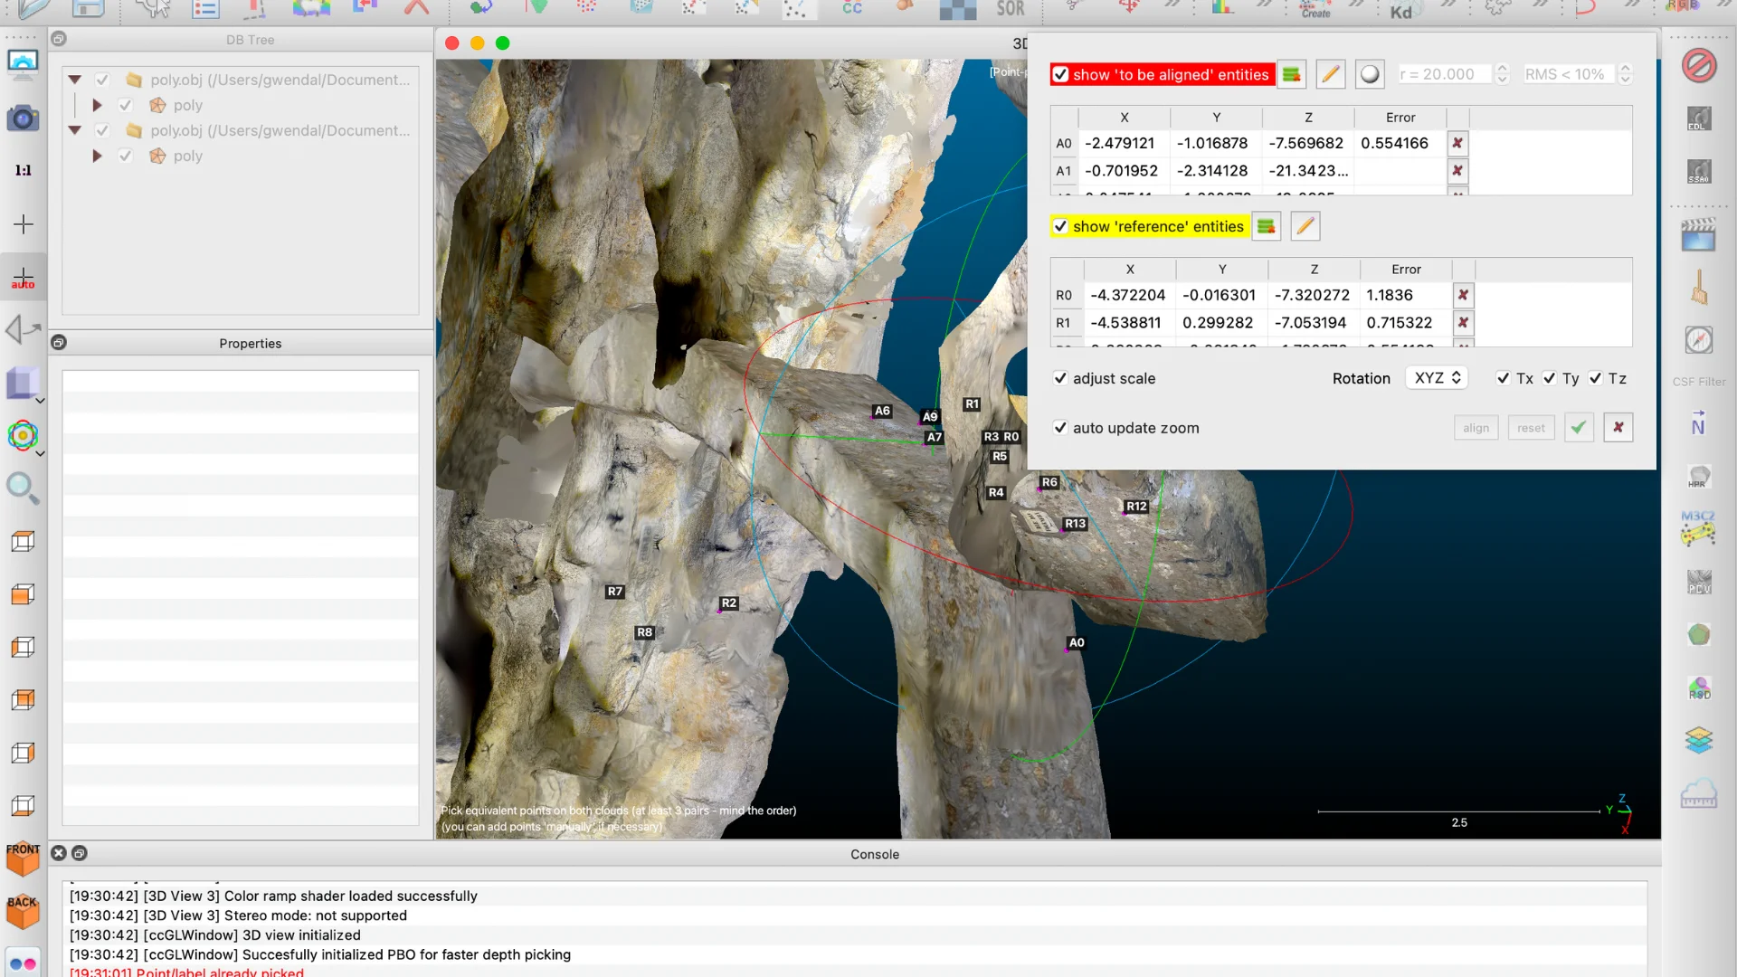Toggle 'show to be aligned entities' checkbox
1737x977 pixels.
click(x=1060, y=74)
